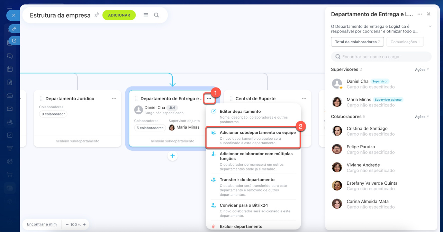Click the search magnifier icon in header
This screenshot has width=443, height=232.
pyautogui.click(x=156, y=15)
